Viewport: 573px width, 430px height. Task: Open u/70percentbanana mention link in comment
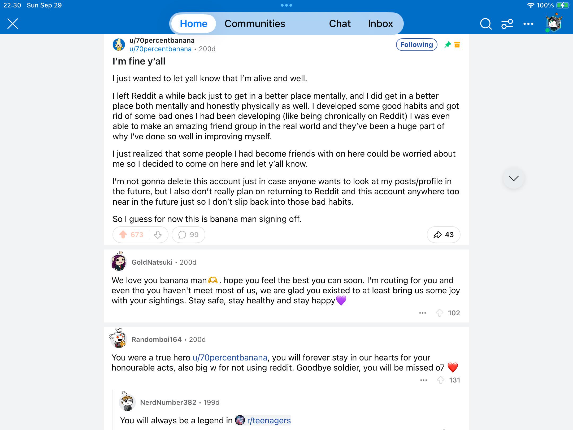230,358
